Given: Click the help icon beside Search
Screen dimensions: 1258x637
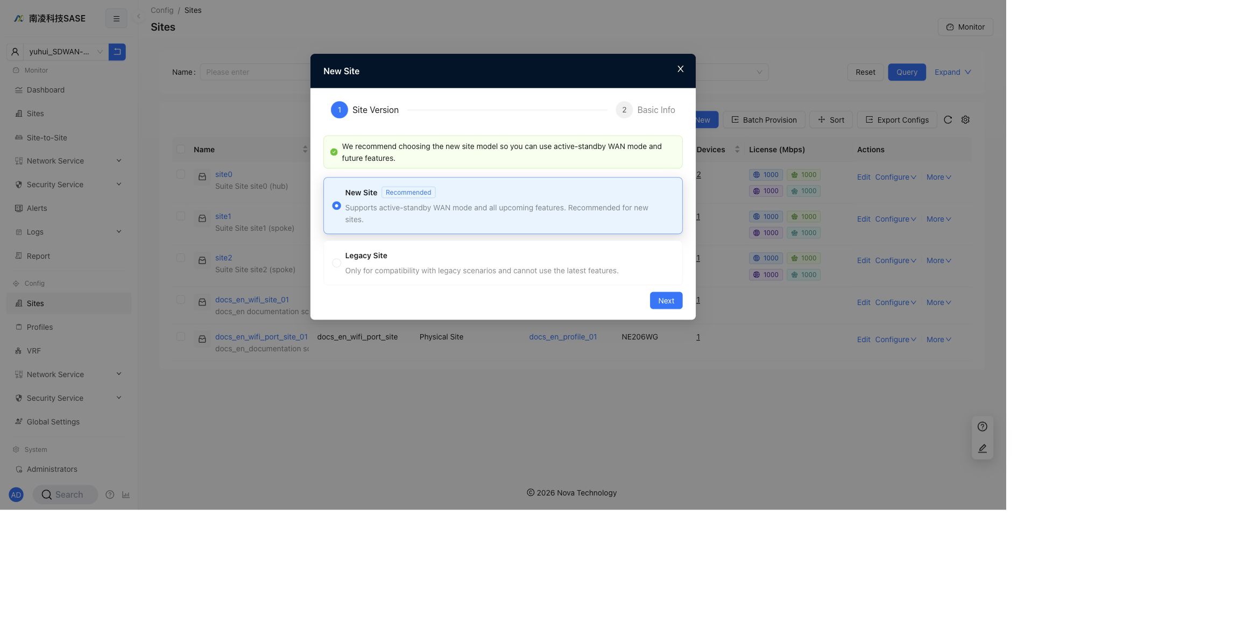Looking at the screenshot, I should [110, 495].
